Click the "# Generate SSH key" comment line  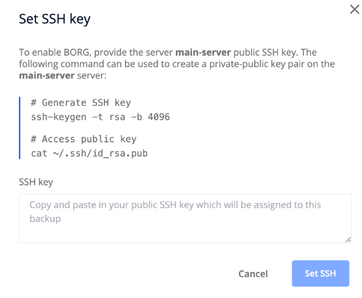coord(81,103)
